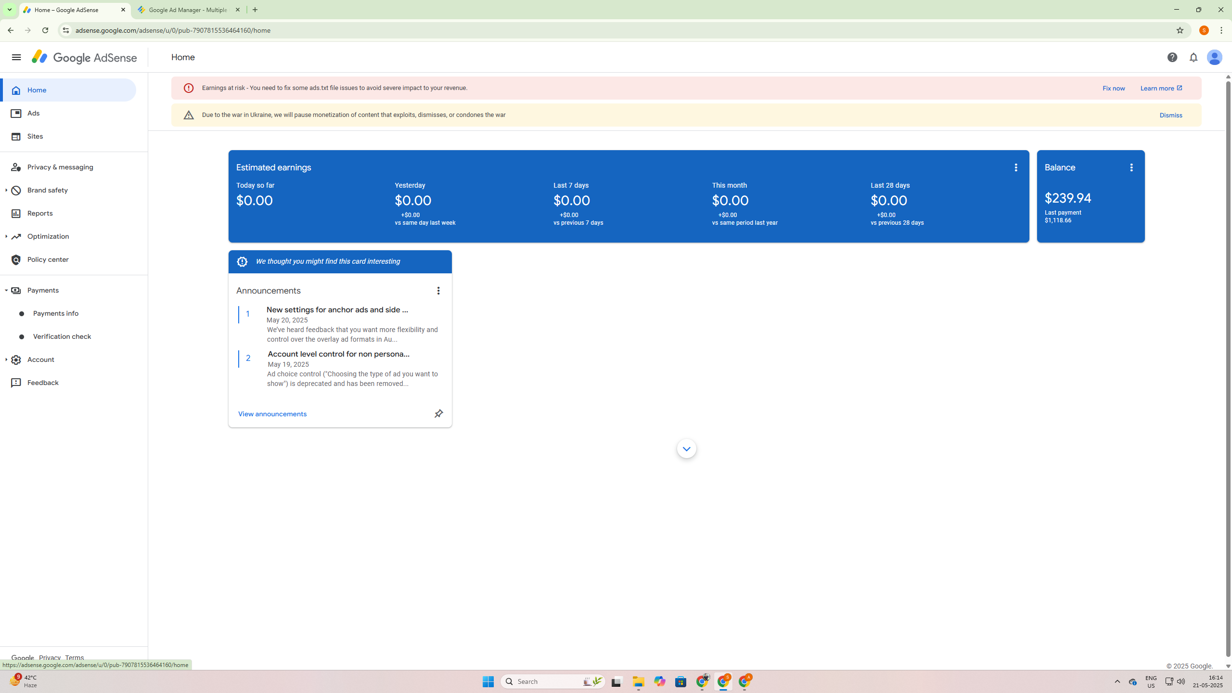The height and width of the screenshot is (693, 1232).
Task: Open volume control in system tray
Action: point(1181,681)
